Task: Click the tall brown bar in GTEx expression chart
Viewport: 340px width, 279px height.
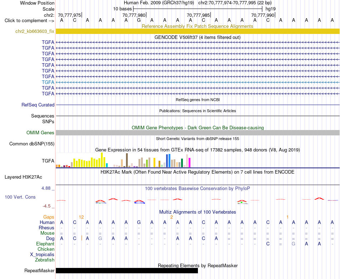Action: coord(127,160)
